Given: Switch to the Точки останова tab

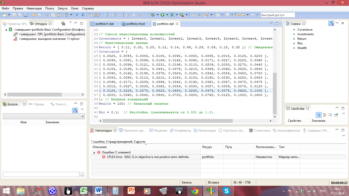Looking at the screenshot, I should 60,104.
